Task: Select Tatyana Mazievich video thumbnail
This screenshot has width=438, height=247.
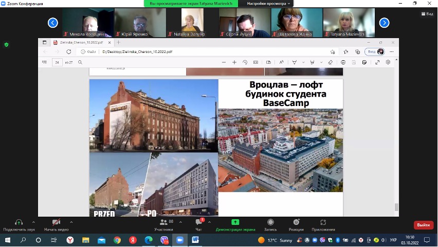Action: 349,23
